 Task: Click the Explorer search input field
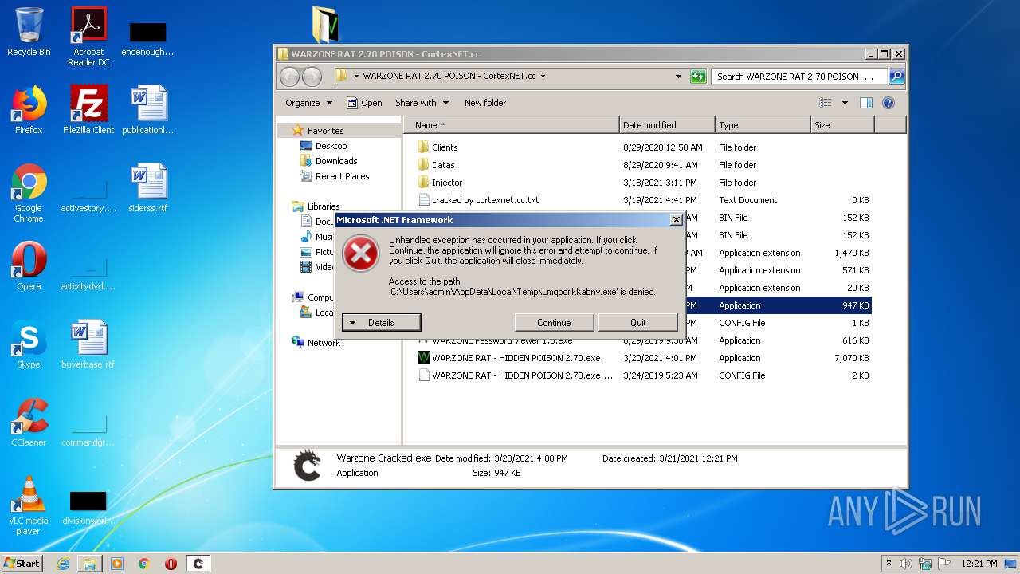800,77
